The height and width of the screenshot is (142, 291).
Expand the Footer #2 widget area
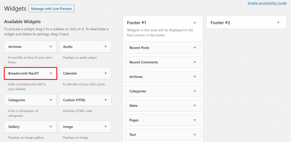[x=278, y=23]
